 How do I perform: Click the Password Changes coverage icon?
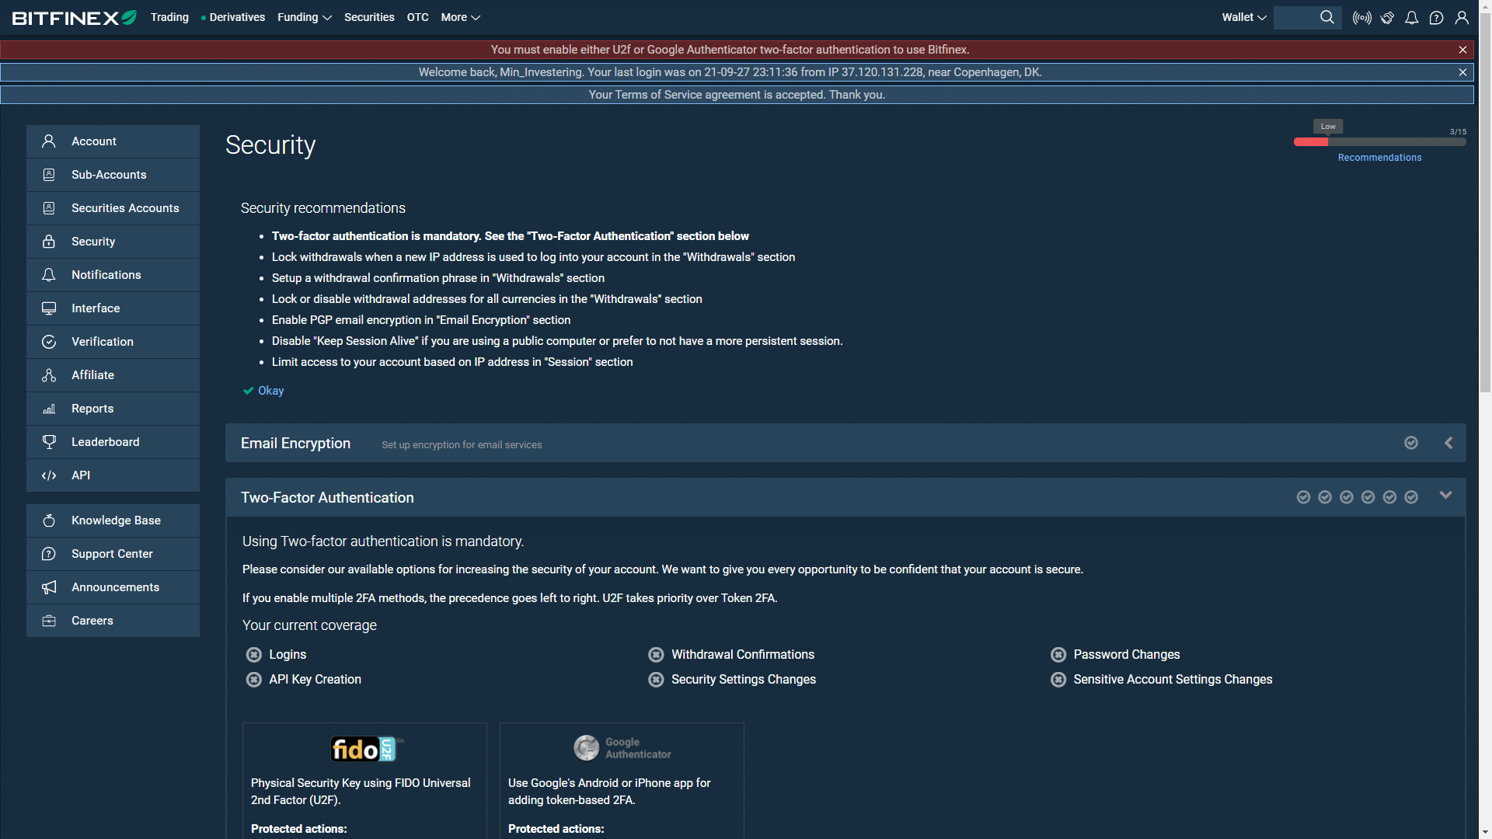coord(1058,655)
